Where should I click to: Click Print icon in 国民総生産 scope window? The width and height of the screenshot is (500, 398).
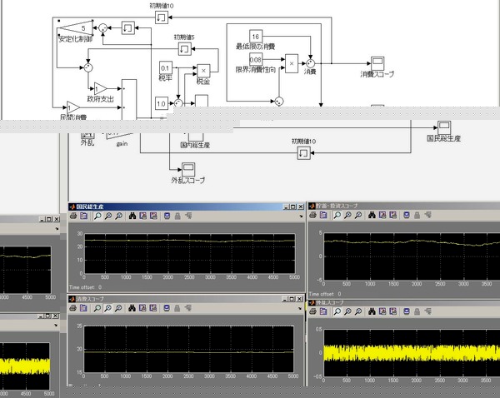[x=74, y=215]
